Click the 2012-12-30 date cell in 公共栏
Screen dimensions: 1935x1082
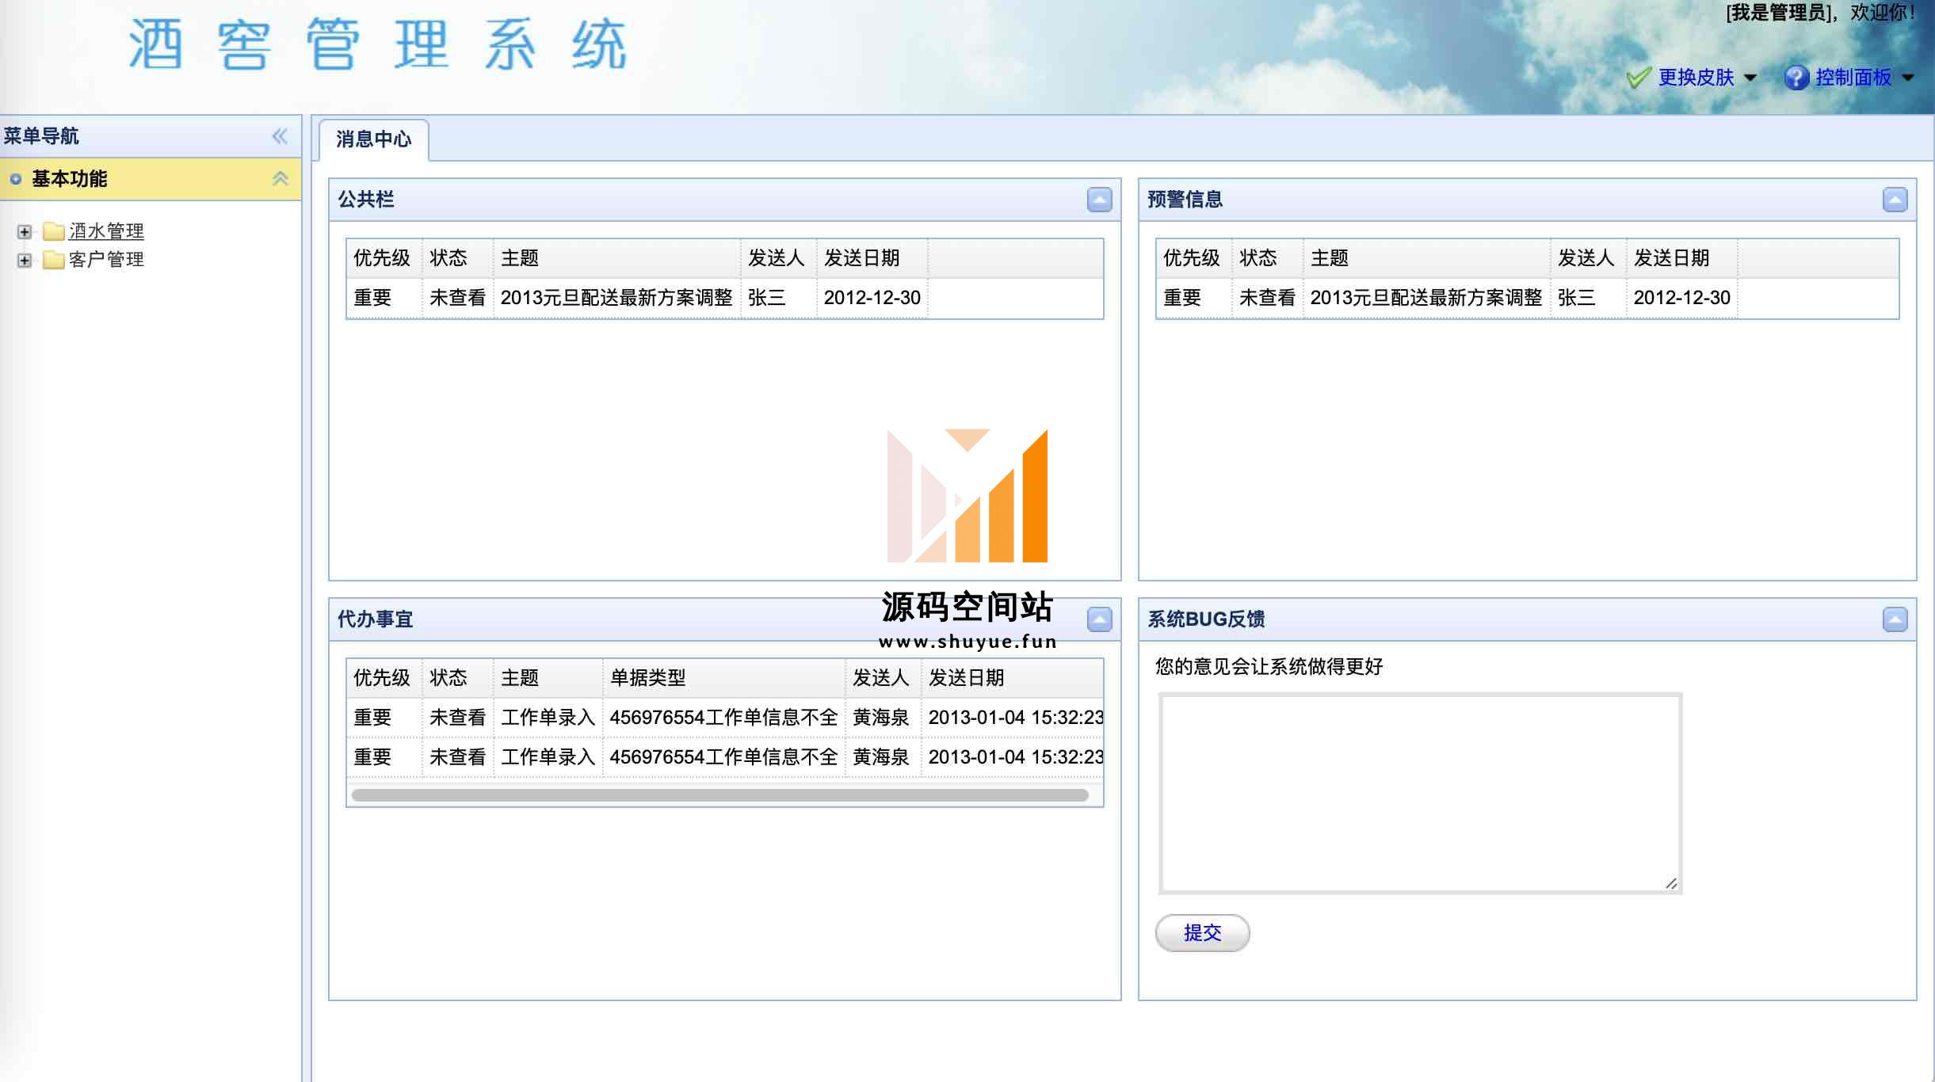pos(872,298)
